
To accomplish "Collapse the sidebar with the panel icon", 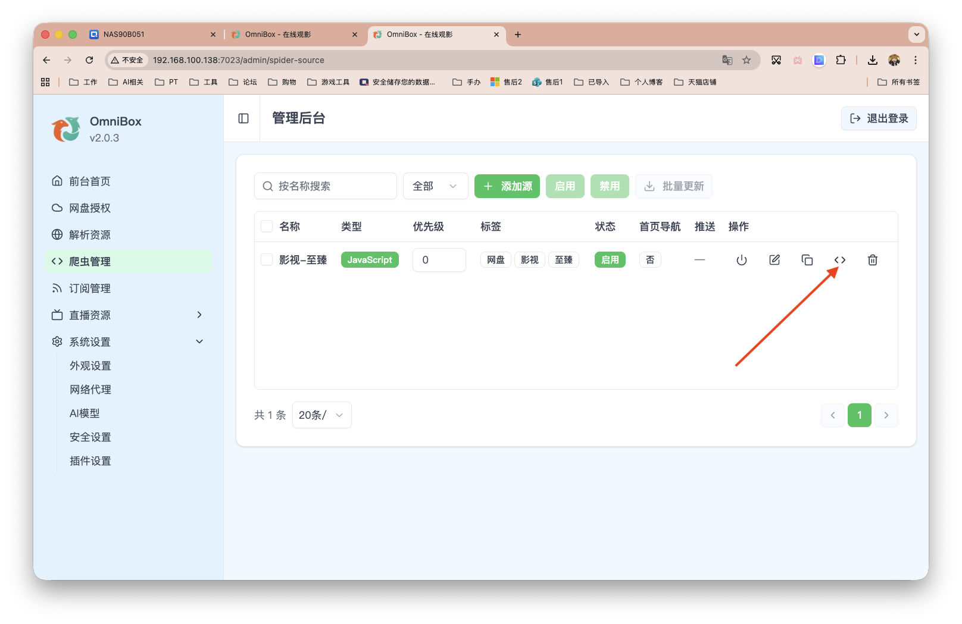I will (243, 118).
